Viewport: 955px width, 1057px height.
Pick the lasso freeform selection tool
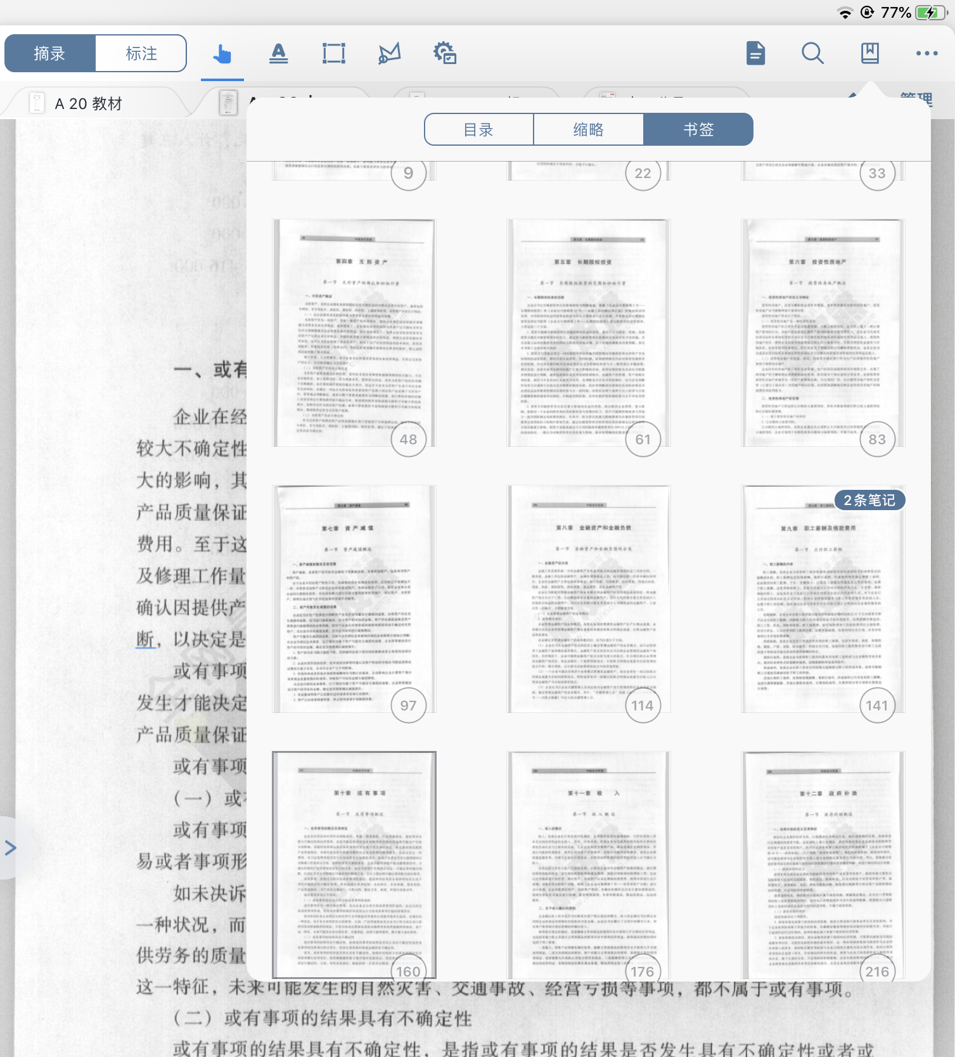click(x=389, y=54)
